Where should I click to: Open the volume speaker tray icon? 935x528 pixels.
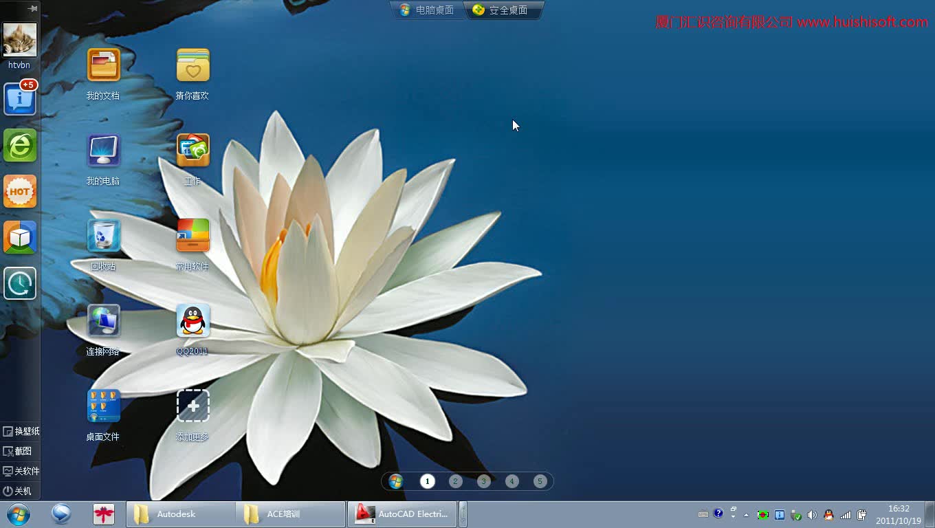click(x=812, y=514)
